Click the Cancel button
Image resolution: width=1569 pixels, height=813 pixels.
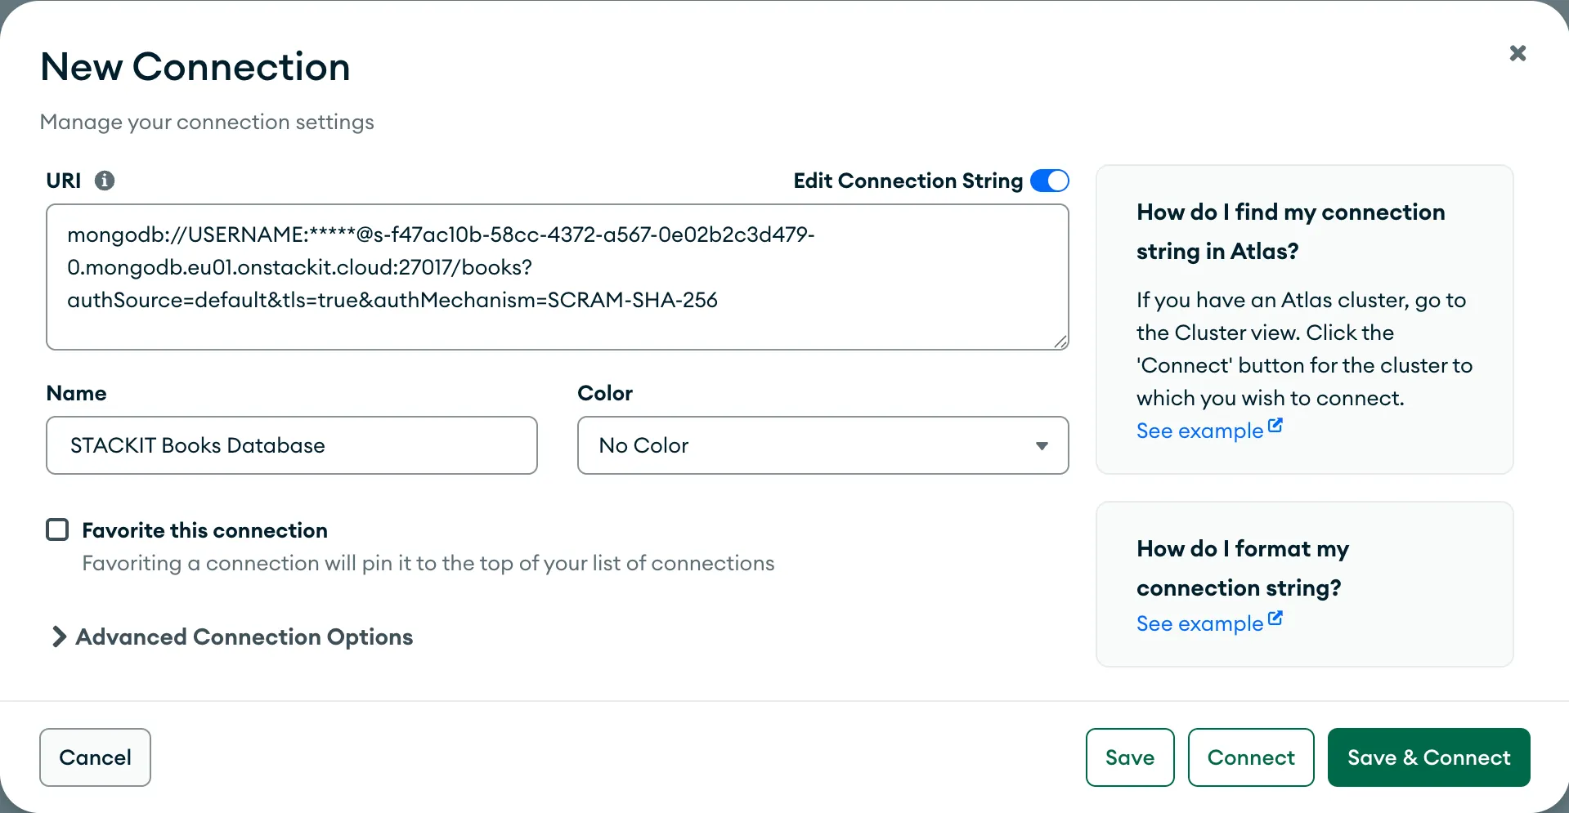pyautogui.click(x=95, y=757)
